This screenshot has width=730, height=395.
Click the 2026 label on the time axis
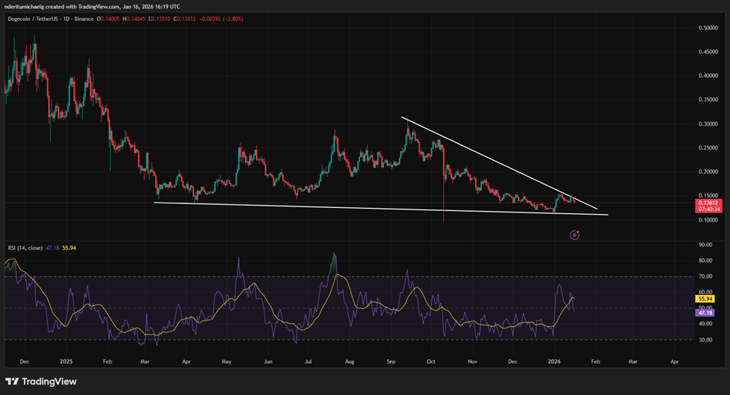pyautogui.click(x=555, y=360)
